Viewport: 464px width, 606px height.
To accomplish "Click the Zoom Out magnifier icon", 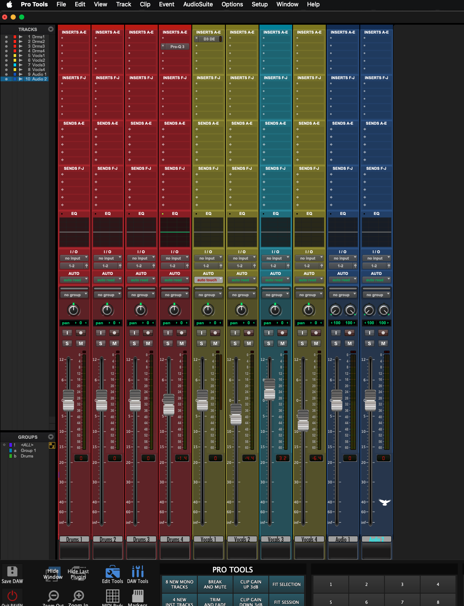I will click(53, 595).
